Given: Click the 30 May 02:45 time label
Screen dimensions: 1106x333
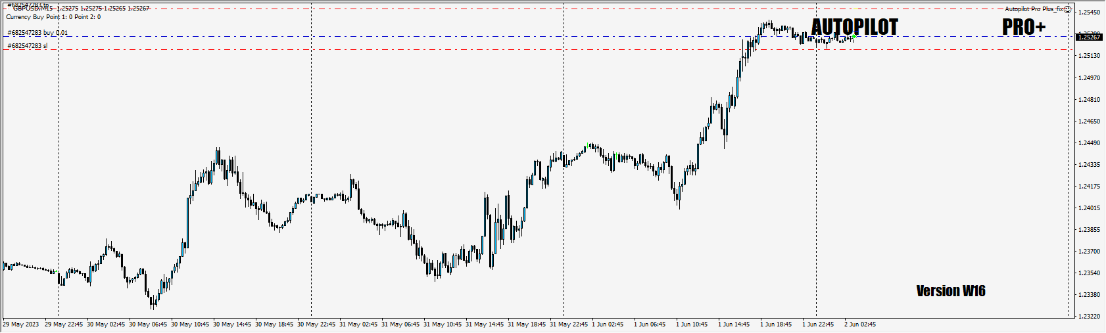Looking at the screenshot, I should [106, 324].
